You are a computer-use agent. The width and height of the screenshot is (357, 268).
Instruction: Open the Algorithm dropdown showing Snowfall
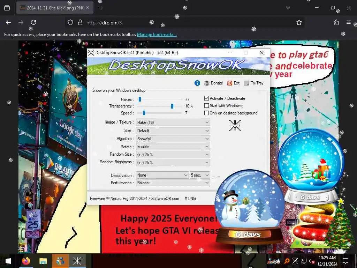coord(173,139)
